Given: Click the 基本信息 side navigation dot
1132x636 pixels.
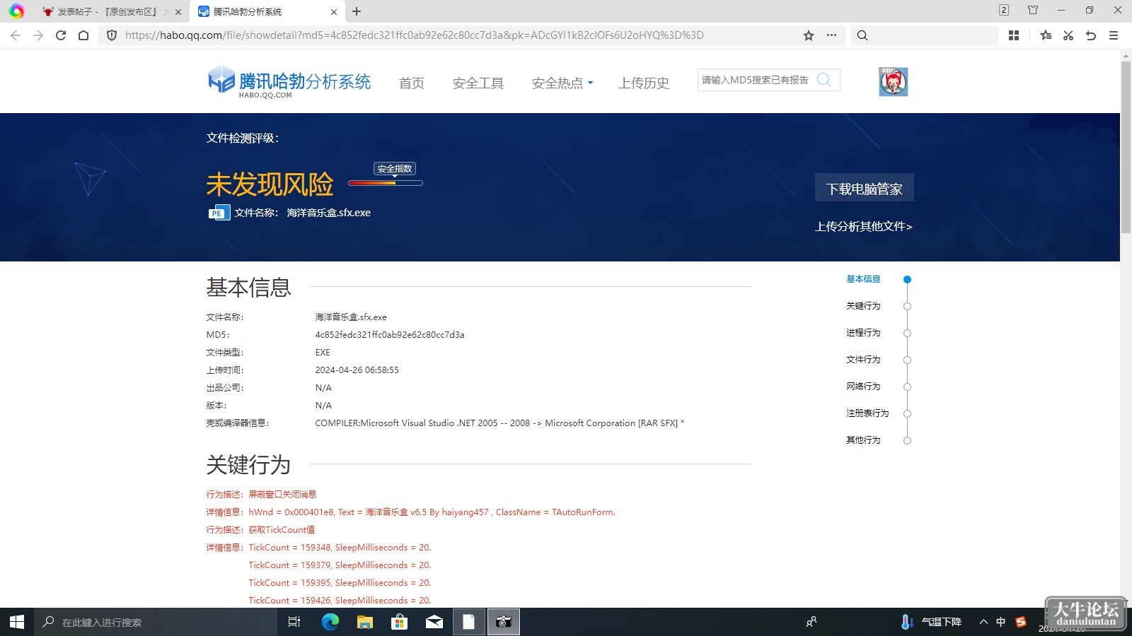Looking at the screenshot, I should pos(907,280).
